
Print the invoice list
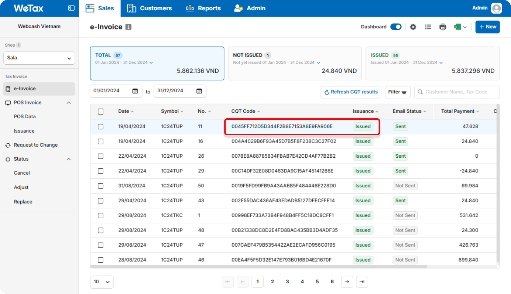443,27
